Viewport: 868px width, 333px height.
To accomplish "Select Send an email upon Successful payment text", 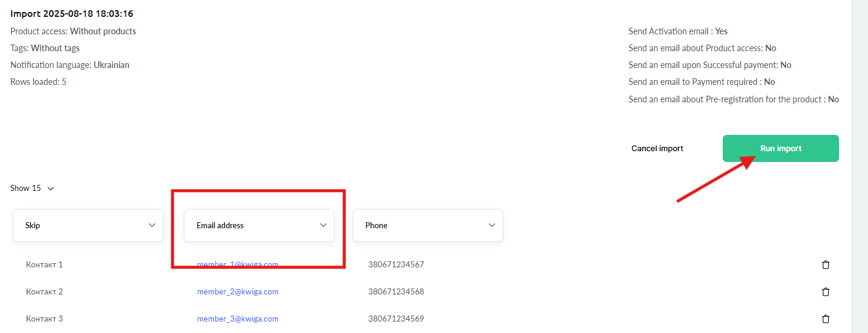I will point(710,65).
